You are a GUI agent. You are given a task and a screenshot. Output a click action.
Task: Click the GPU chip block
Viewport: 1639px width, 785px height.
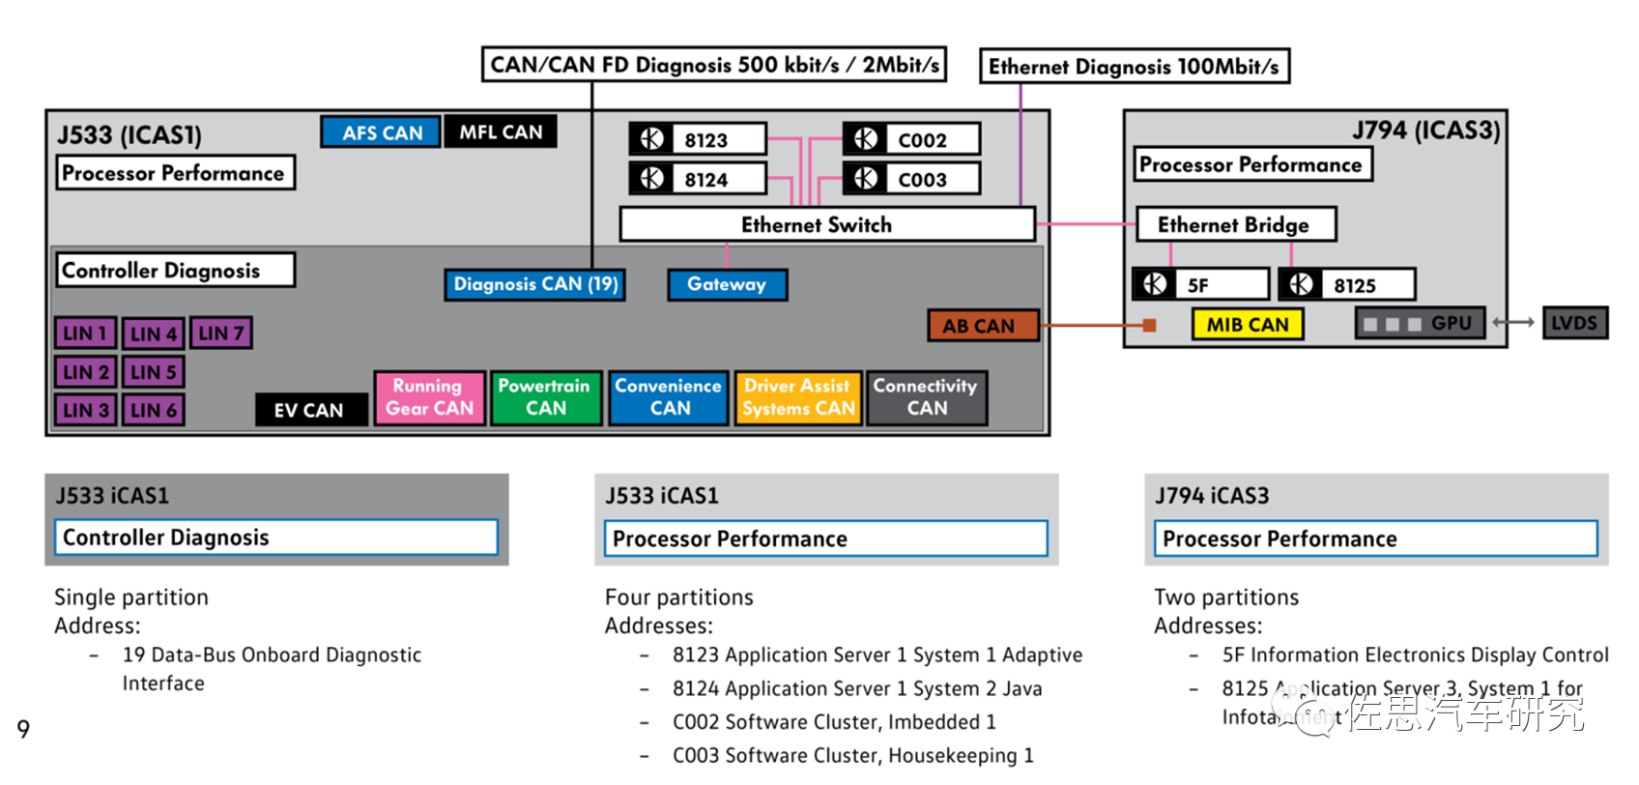pyautogui.click(x=1420, y=324)
